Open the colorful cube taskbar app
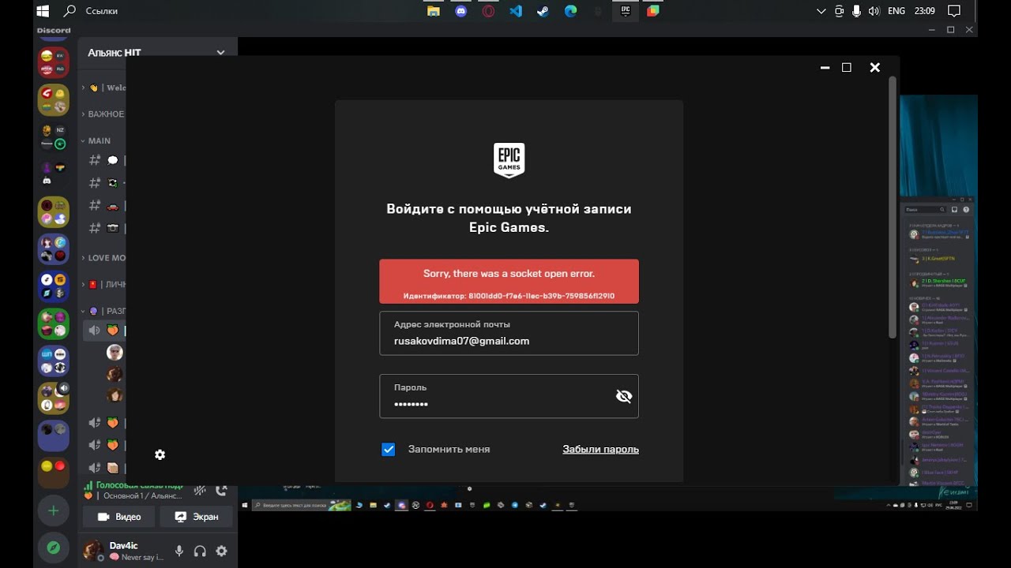1011x568 pixels. tap(652, 11)
